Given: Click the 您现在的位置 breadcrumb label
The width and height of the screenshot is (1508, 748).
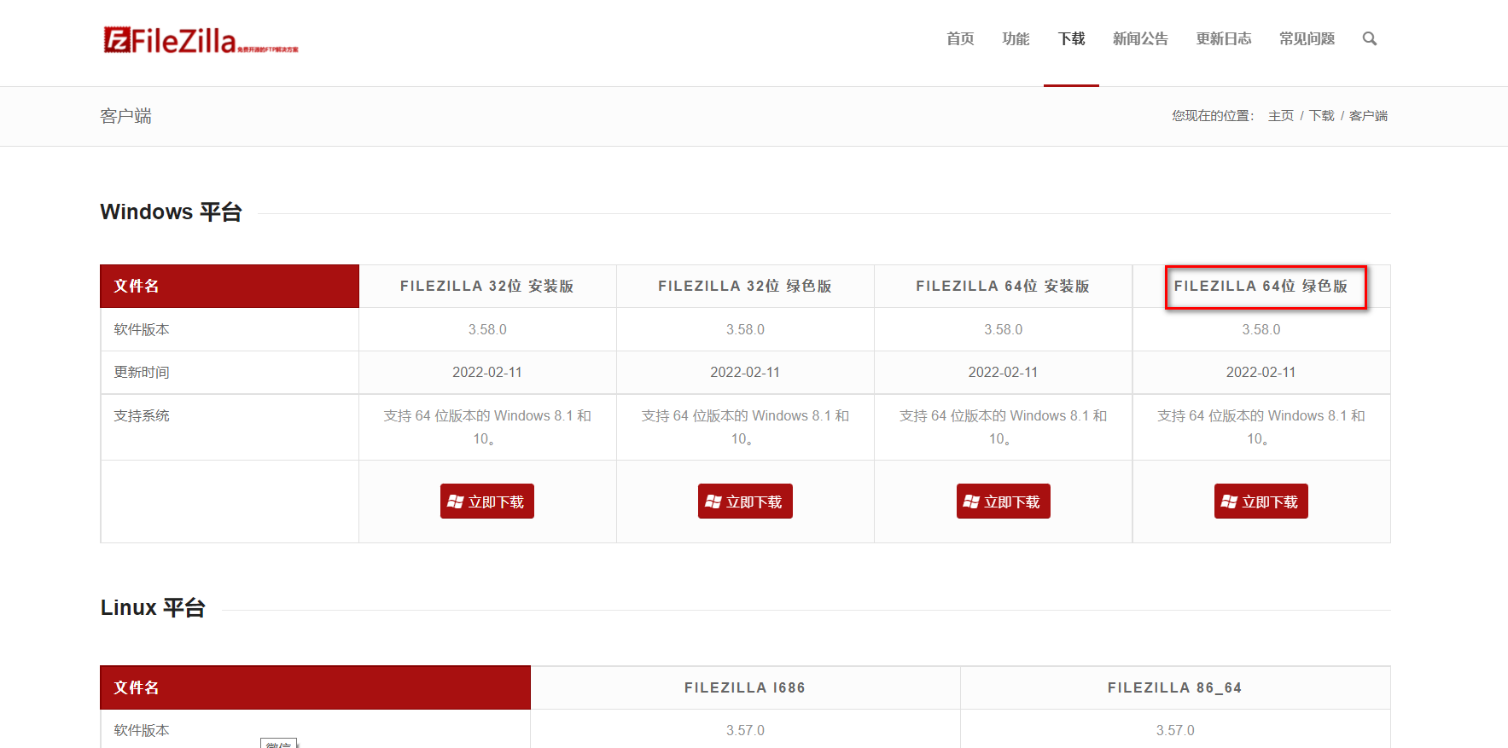Looking at the screenshot, I should (1213, 116).
